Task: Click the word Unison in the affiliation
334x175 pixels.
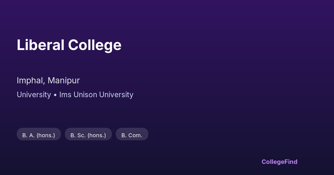Action: pos(85,95)
